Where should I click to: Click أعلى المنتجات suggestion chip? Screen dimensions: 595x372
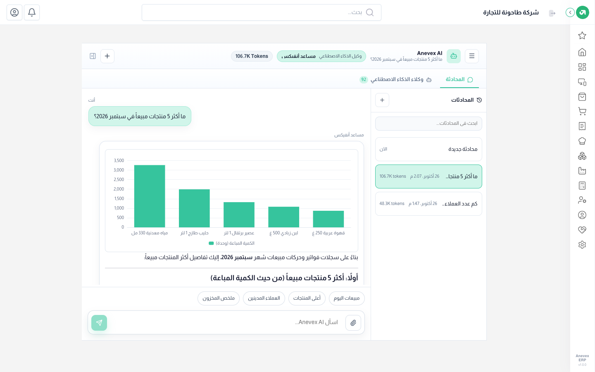pyautogui.click(x=307, y=298)
